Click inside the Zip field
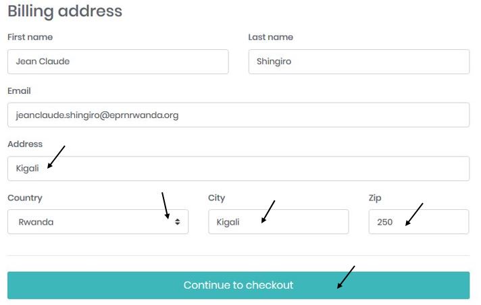Image resolution: width=481 pixels, height=305 pixels. coord(418,222)
